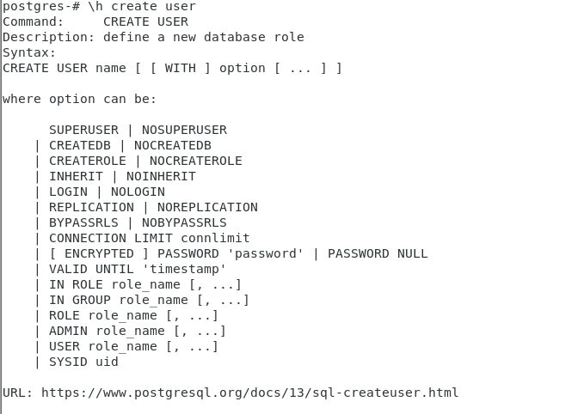
Task: Open the PostgreSQL createuser docs URL
Action: (x=249, y=393)
